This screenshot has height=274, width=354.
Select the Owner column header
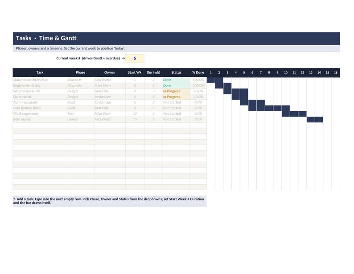point(110,72)
